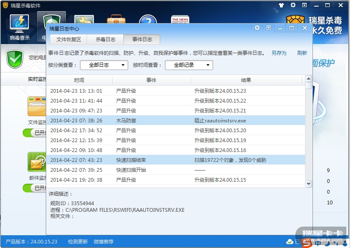Viewport: 350px width, 248px height.
Task: Open the main window settings gear icon
Action: [x=293, y=5]
